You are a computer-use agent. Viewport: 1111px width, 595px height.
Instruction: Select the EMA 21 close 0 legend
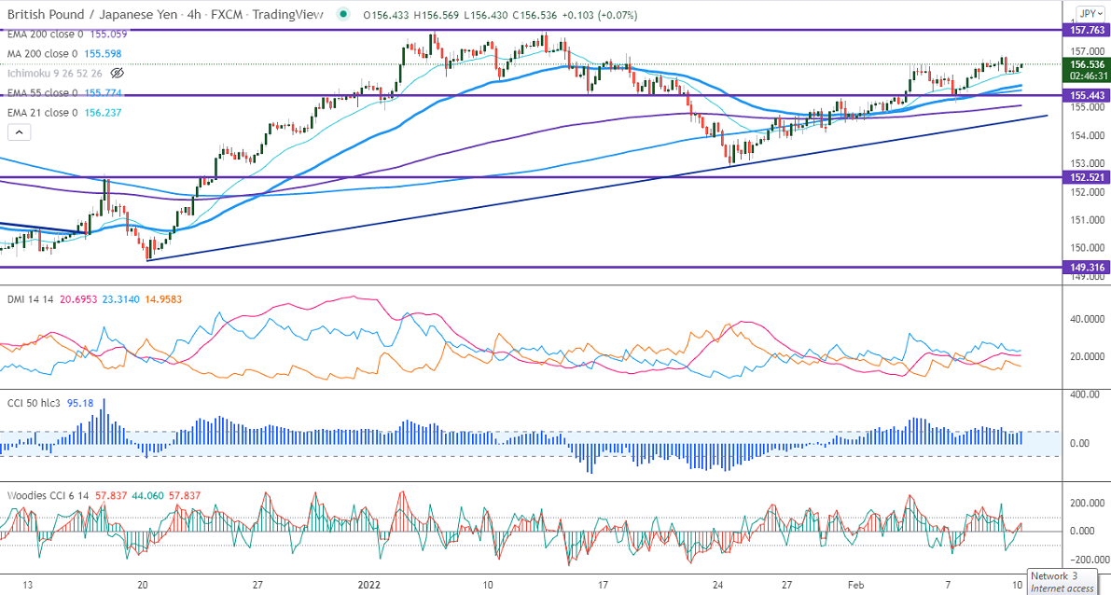[43, 113]
